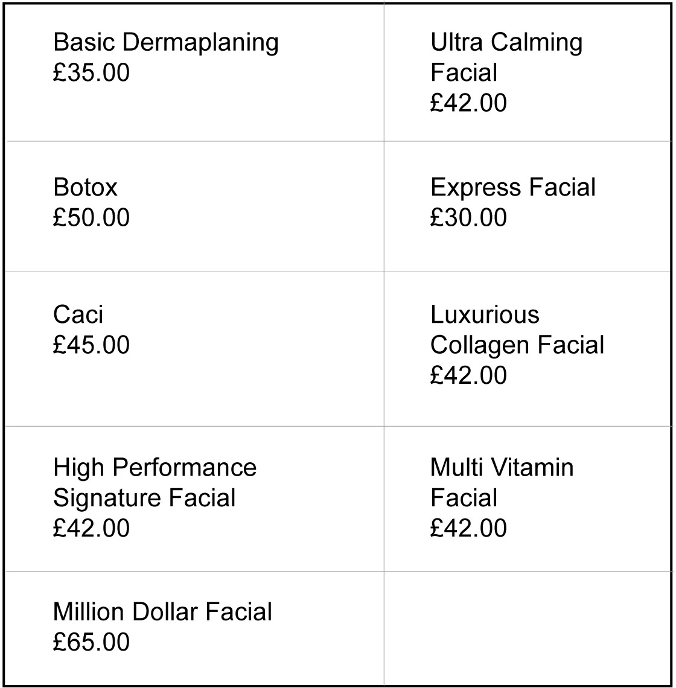The width and height of the screenshot is (676, 688).
Task: Click the £35.00 Basic Dermaplaning price
Action: 91,73
